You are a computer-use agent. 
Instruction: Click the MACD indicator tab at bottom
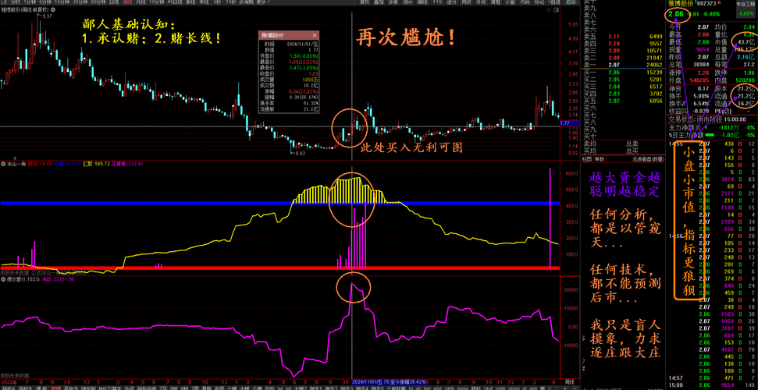(109, 388)
